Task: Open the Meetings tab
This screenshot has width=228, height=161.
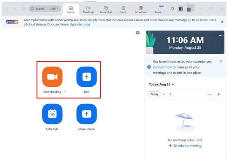Action: coord(88,10)
